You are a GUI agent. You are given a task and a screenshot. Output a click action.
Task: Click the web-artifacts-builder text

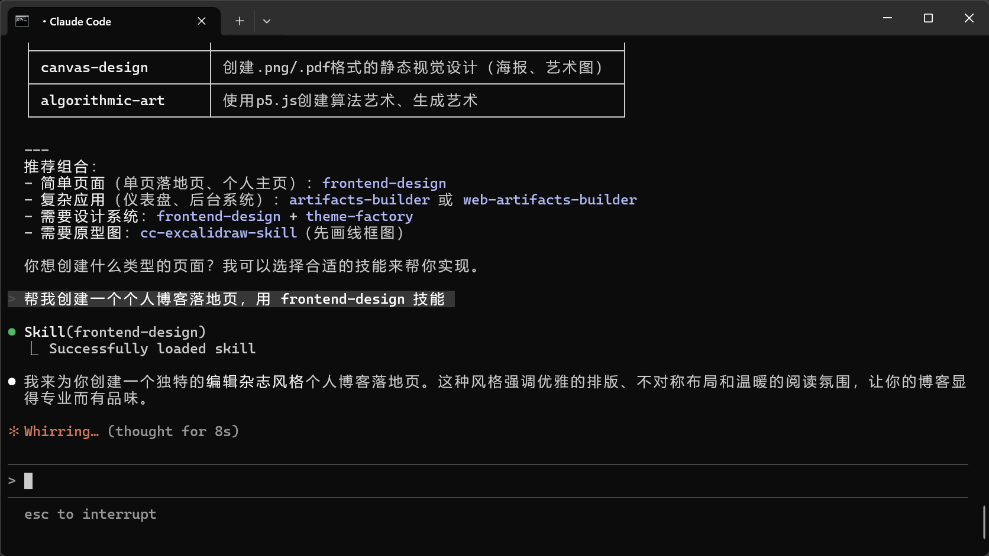[x=549, y=199]
